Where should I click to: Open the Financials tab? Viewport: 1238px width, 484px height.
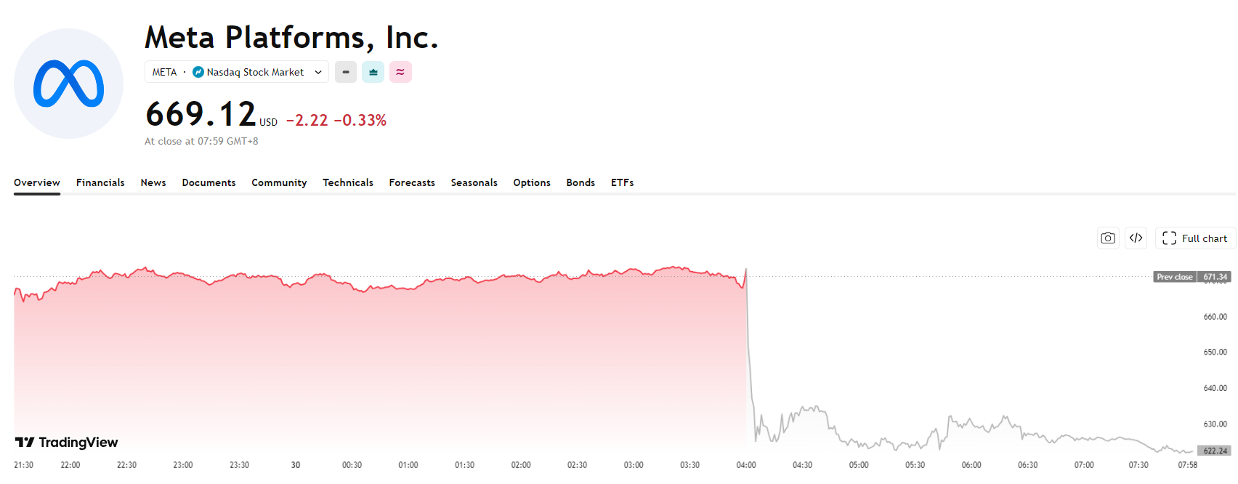100,182
